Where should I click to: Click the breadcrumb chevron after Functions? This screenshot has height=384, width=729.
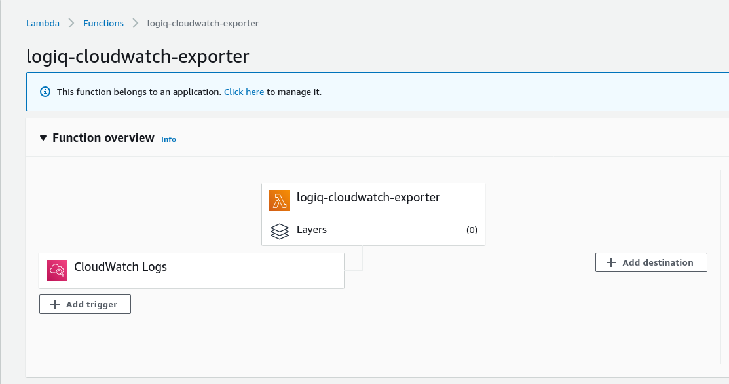(136, 23)
